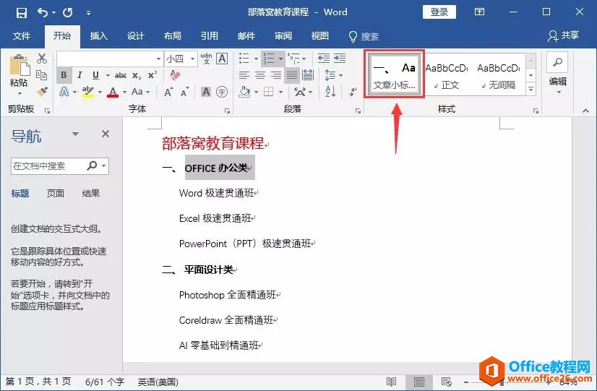Screen dimensions: 597x391
Task: Toggle subscript formatting
Action: click(137, 75)
